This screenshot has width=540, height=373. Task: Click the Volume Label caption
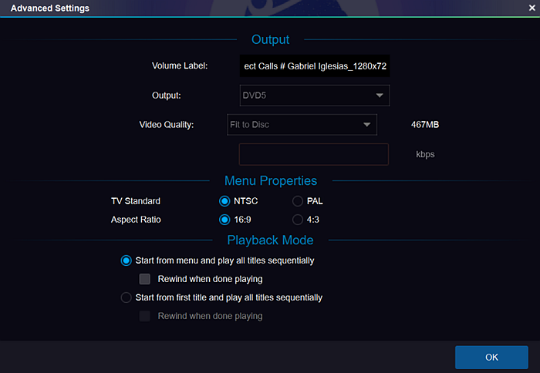[180, 66]
